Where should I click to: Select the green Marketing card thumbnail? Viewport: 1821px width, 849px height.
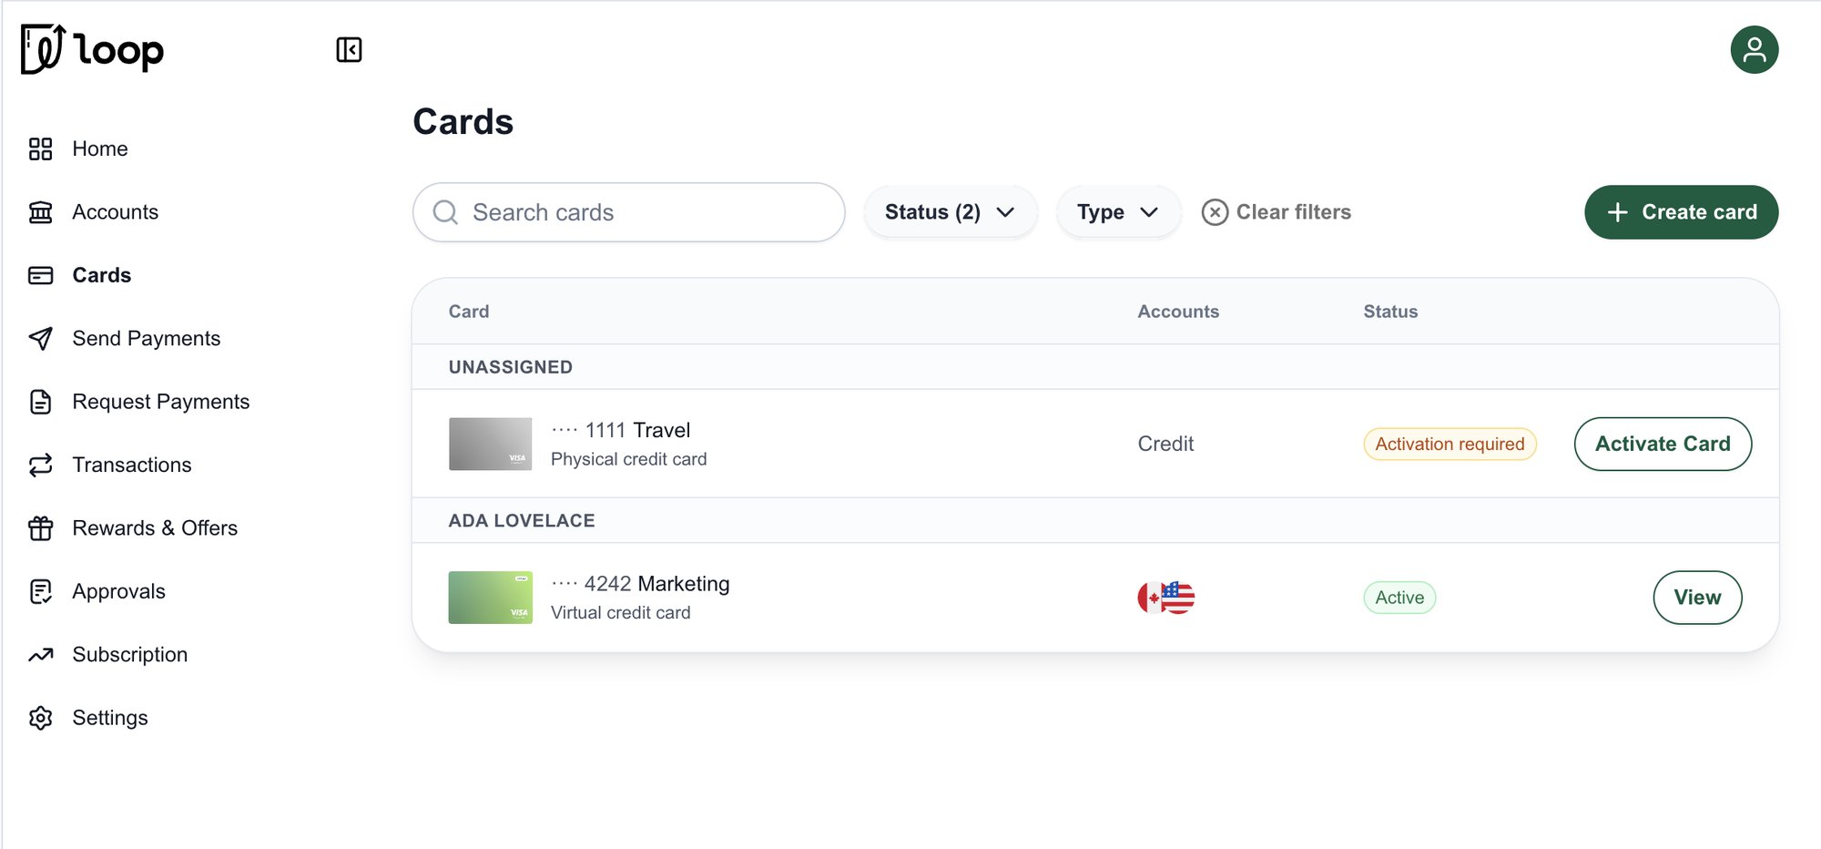click(x=491, y=598)
